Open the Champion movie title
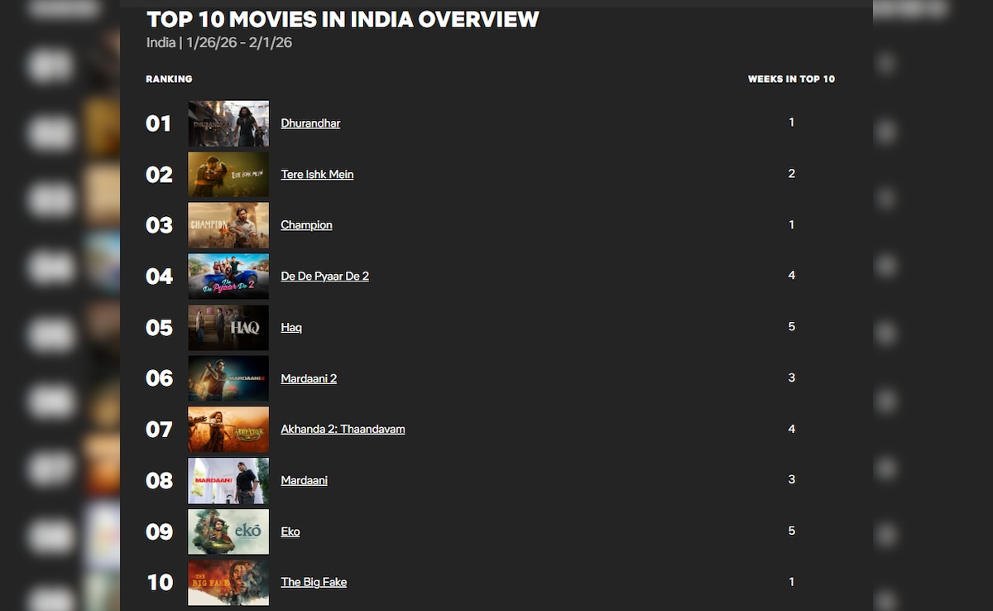The width and height of the screenshot is (993, 611). (x=306, y=225)
